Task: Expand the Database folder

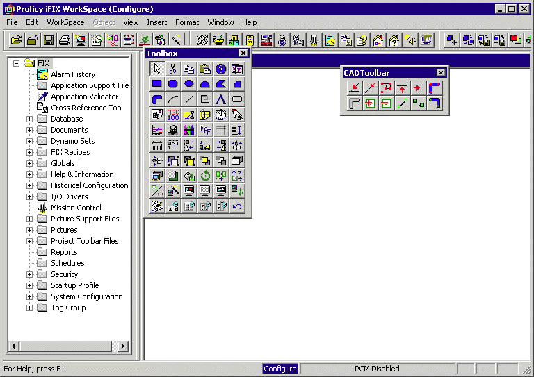Action: 30,119
